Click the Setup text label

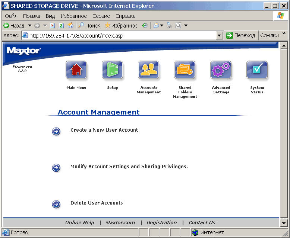point(113,88)
